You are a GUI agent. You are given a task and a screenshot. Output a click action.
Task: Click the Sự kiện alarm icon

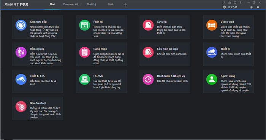148,25
